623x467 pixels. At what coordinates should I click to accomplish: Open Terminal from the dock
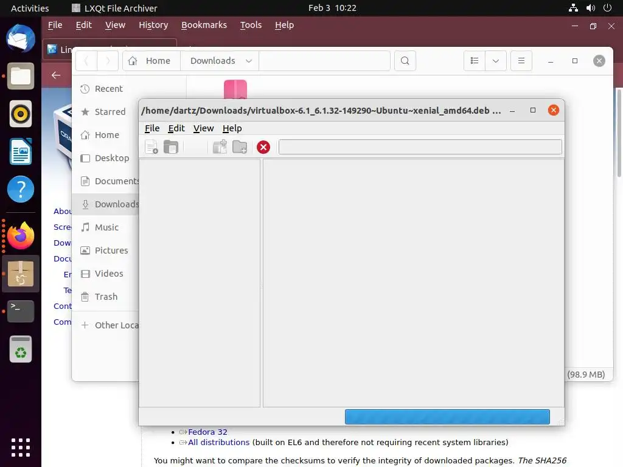(x=21, y=311)
